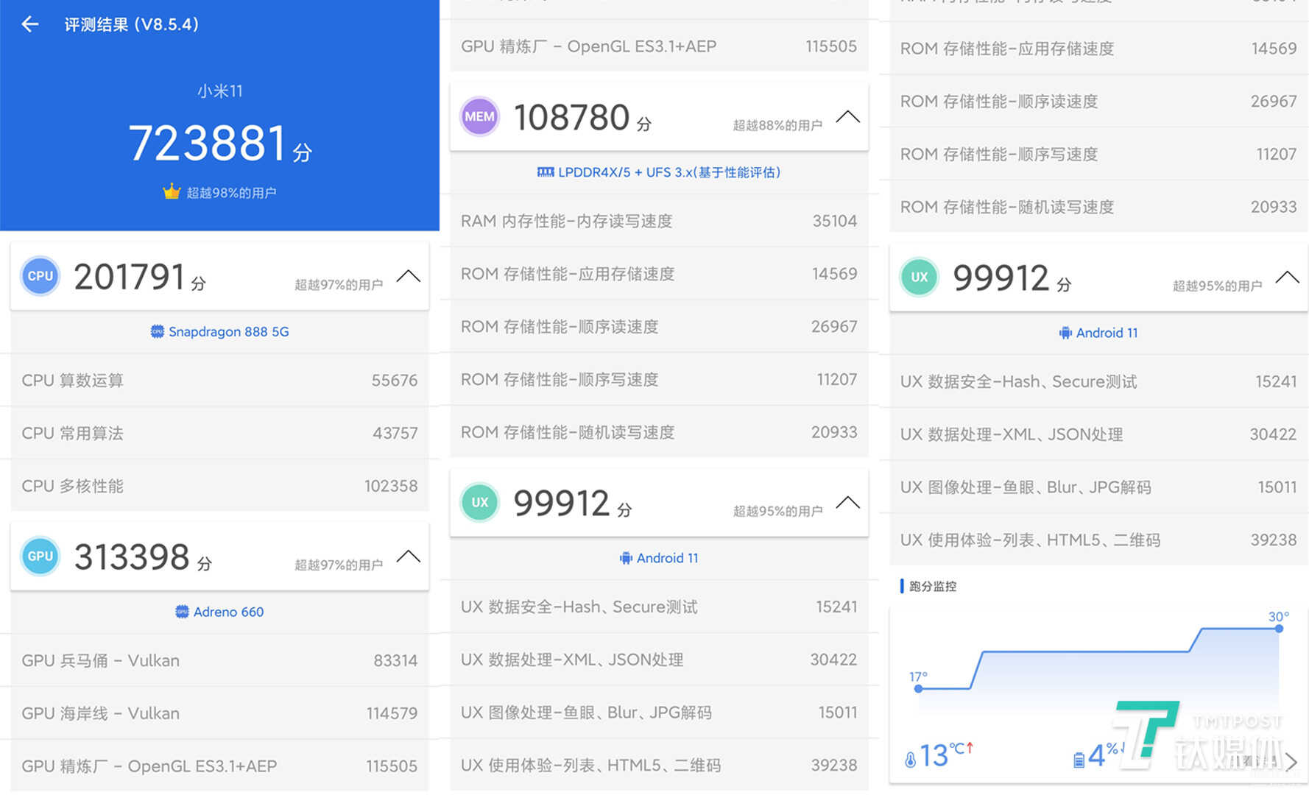
Task: Tap the memory icon beside LPDDR4X/5
Action: [x=546, y=172]
